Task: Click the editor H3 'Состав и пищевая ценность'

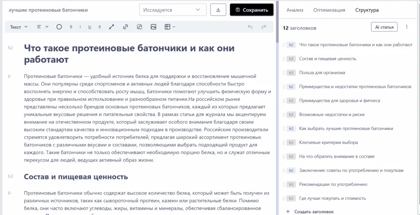Action: 76,177
